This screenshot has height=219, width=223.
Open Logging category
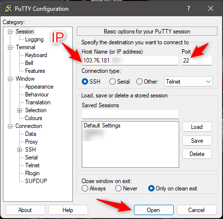tap(34, 39)
